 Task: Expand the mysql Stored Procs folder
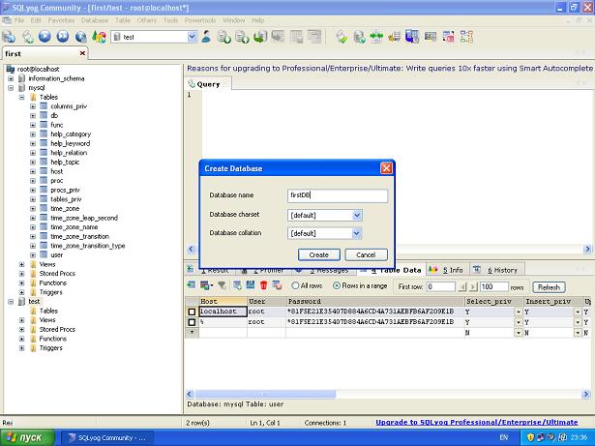[x=21, y=273]
